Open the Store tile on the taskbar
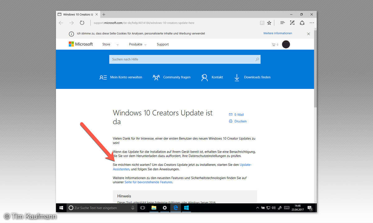 (x=186, y=208)
